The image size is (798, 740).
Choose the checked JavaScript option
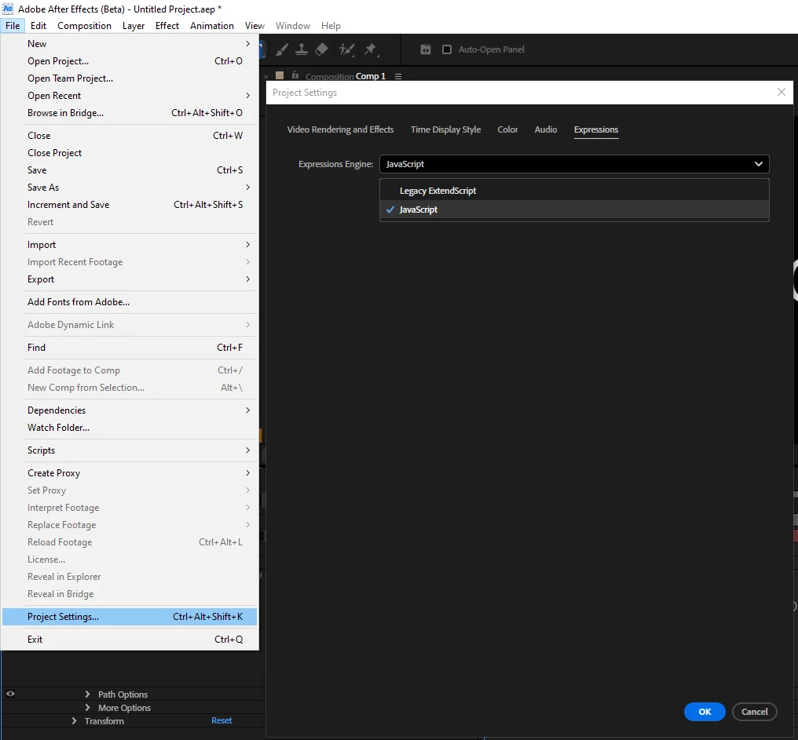coord(574,210)
